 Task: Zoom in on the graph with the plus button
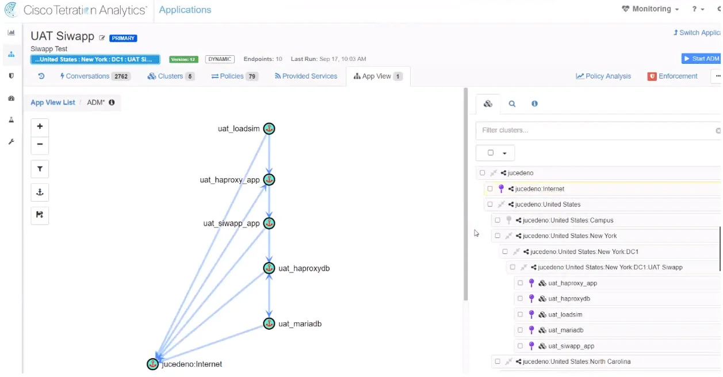(x=40, y=126)
